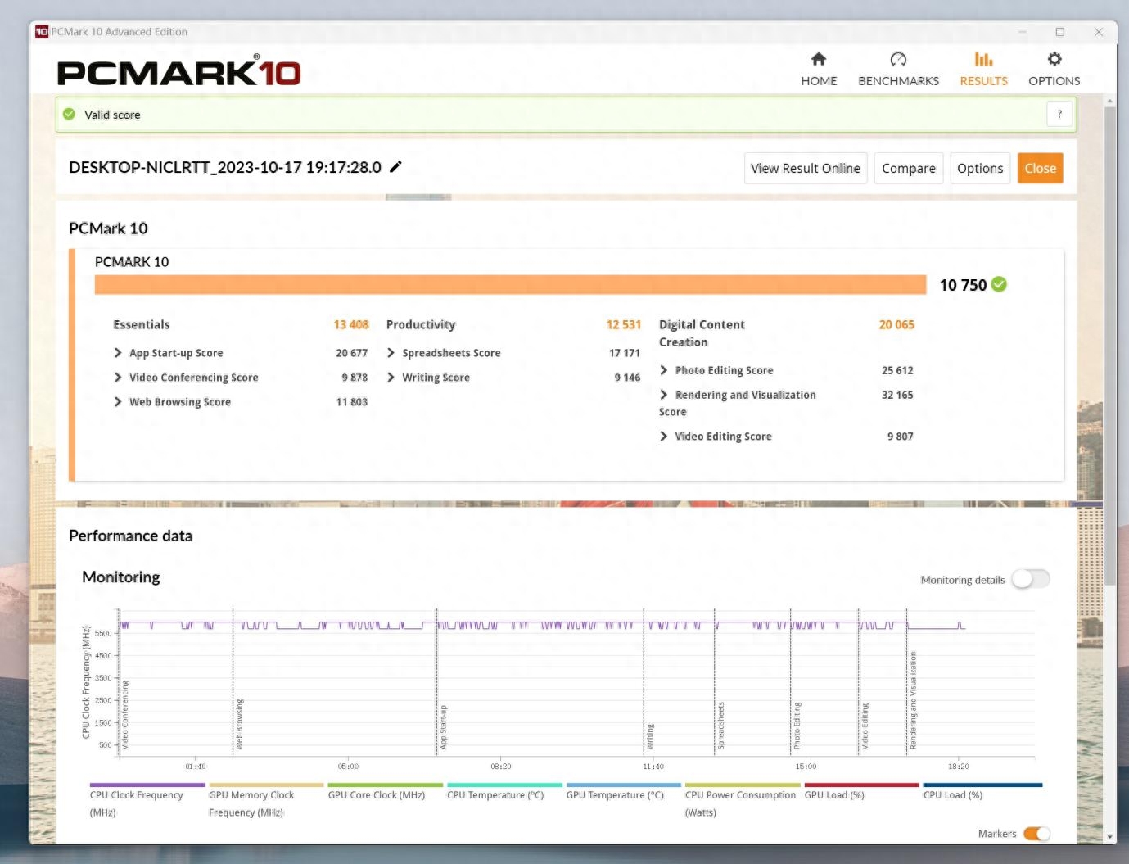
Task: Click the DESKTOP-NICLRTT result name text
Action: (x=225, y=167)
